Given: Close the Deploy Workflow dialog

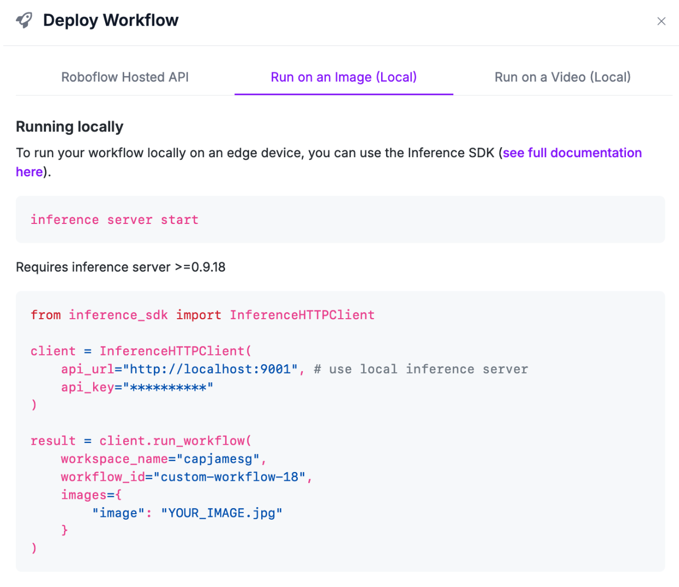Looking at the screenshot, I should pyautogui.click(x=661, y=21).
